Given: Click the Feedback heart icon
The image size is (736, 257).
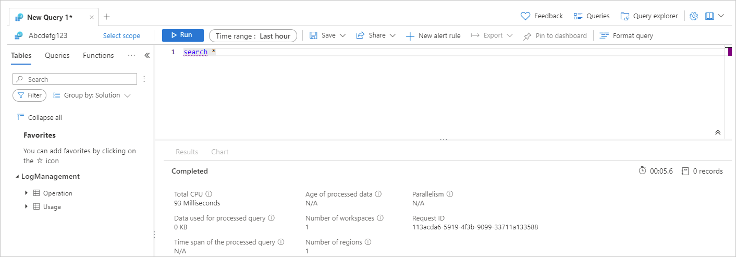Looking at the screenshot, I should pyautogui.click(x=525, y=16).
